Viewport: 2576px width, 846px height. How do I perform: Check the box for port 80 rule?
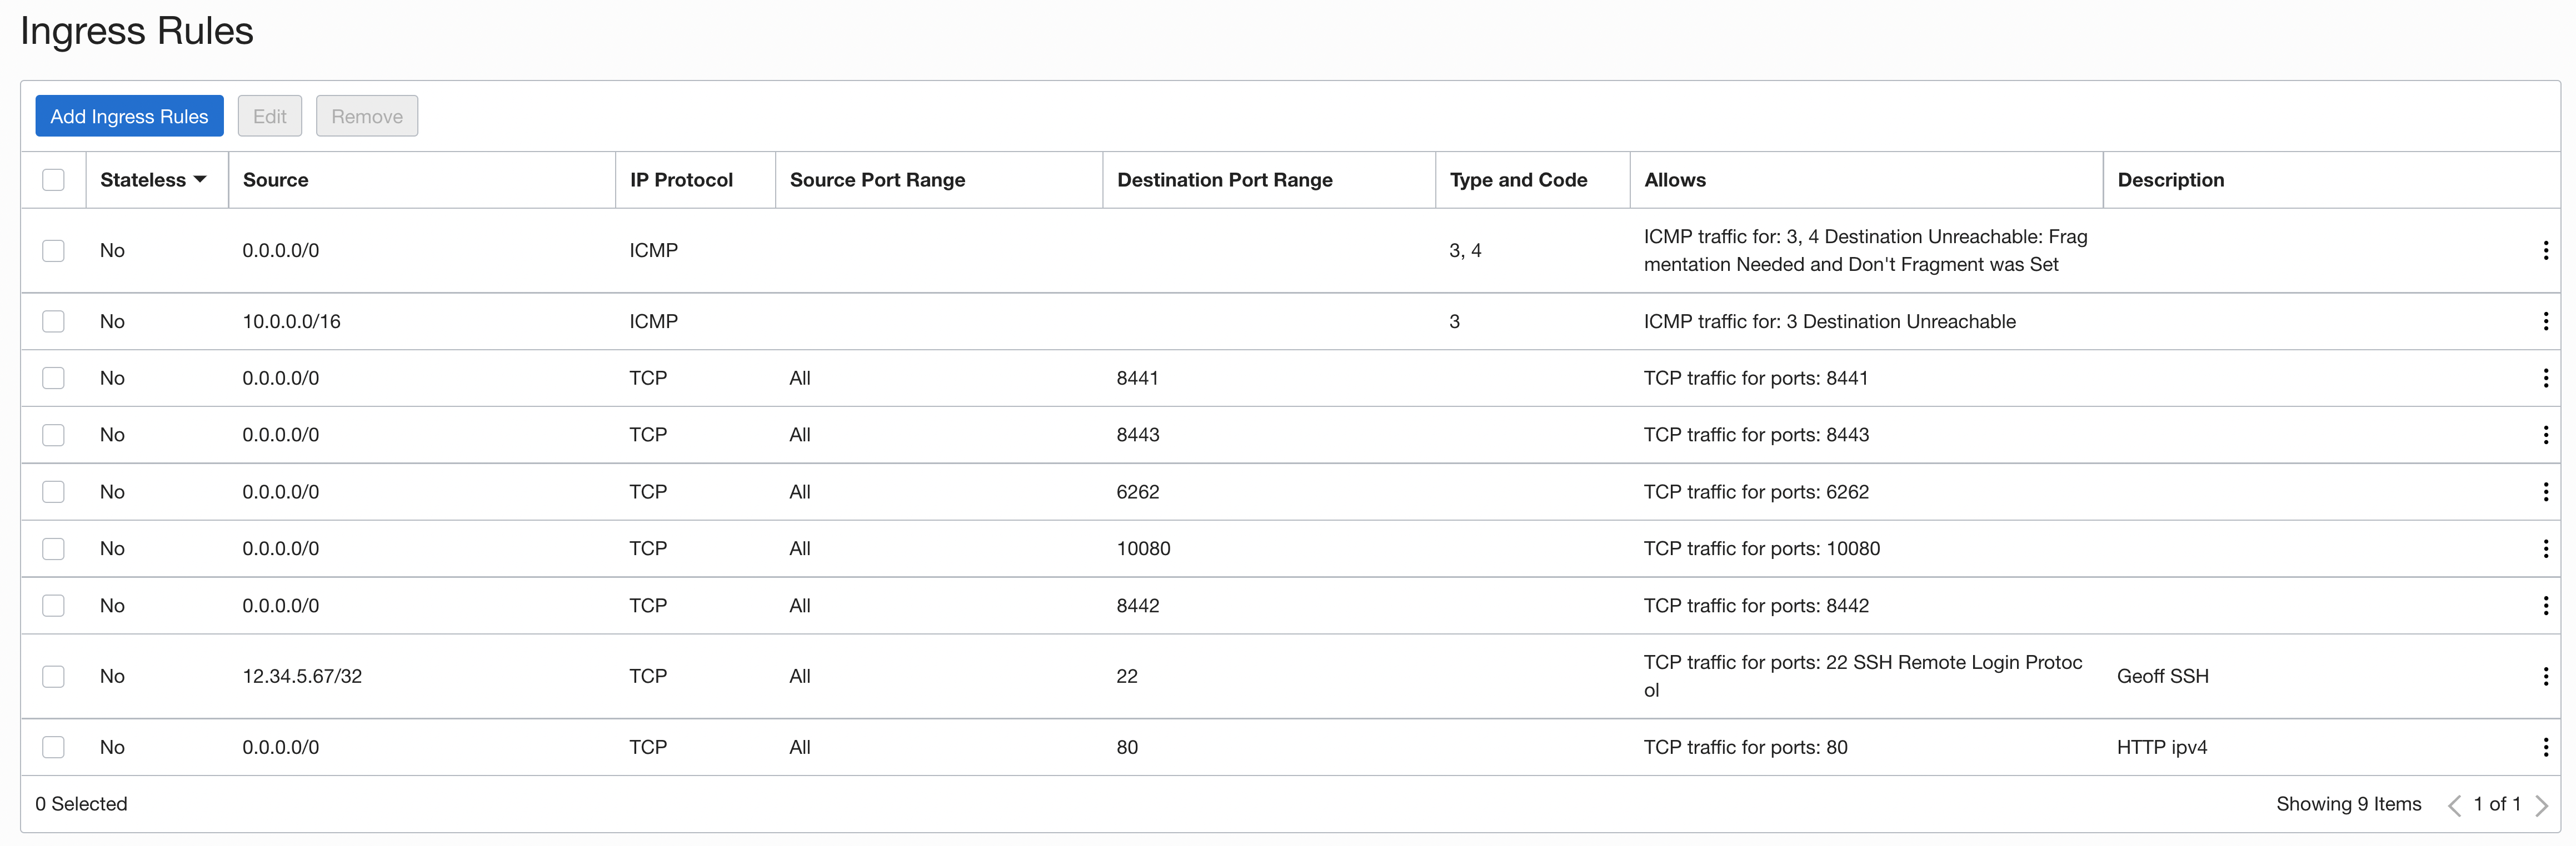[54, 747]
